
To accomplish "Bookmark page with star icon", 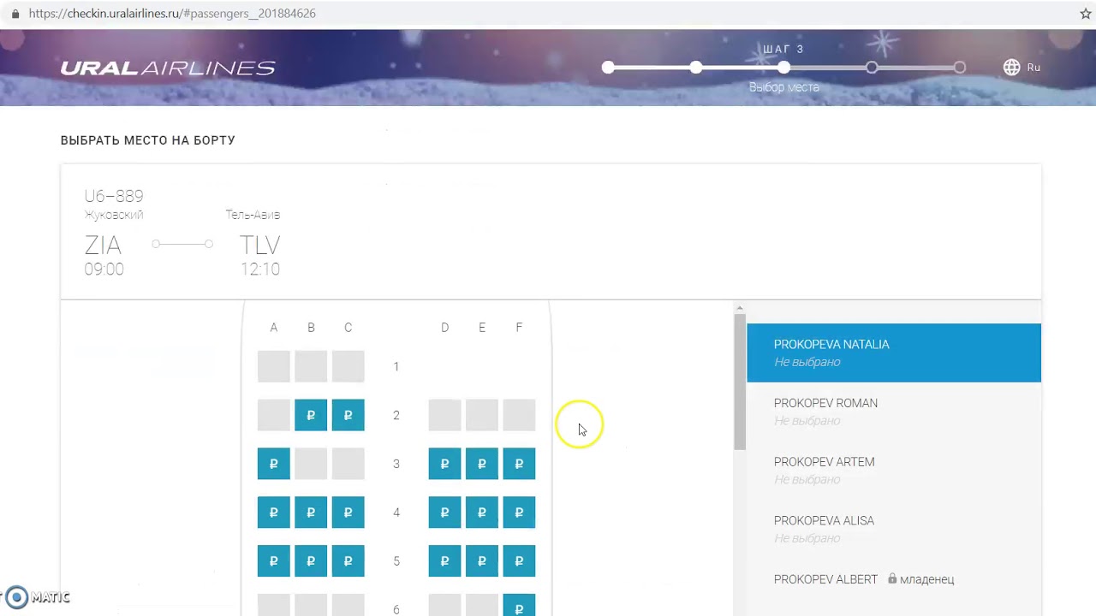I will coord(1086,14).
